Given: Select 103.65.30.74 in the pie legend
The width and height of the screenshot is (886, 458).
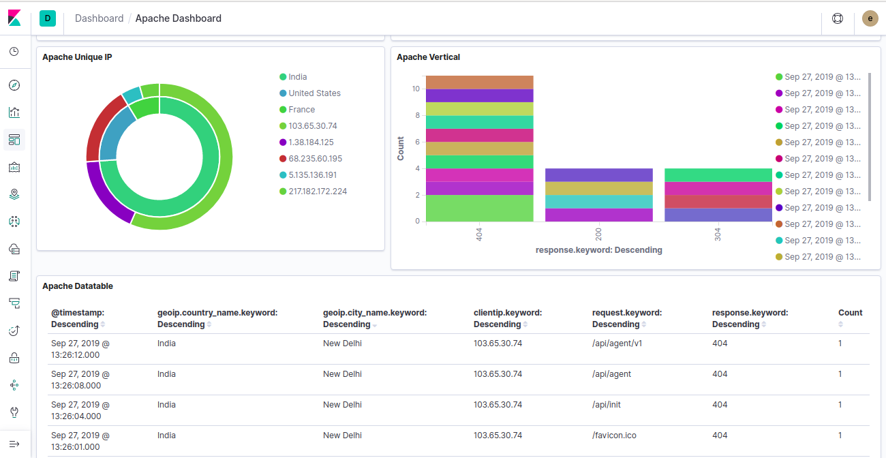Looking at the screenshot, I should [x=308, y=126].
